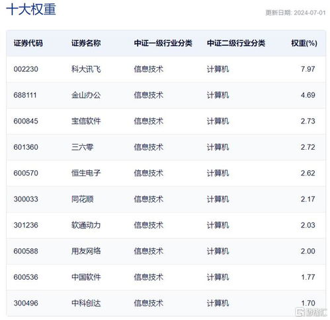Screen dimensions: 330x320
Task: Click weight value 1.70
Action: 308,303
